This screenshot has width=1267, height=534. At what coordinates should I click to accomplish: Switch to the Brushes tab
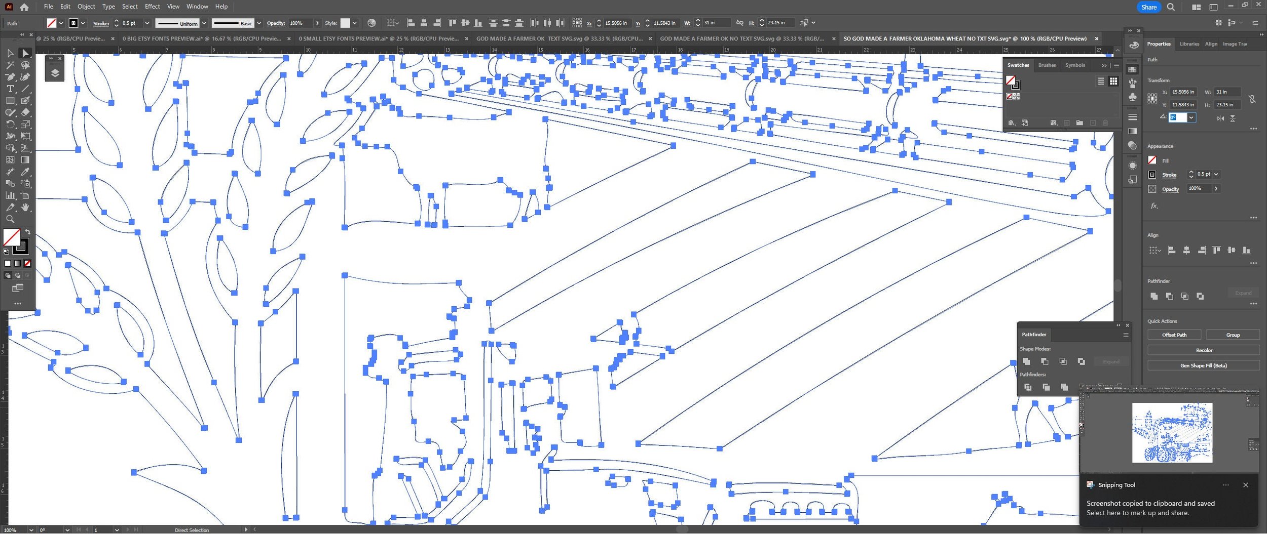click(1047, 65)
